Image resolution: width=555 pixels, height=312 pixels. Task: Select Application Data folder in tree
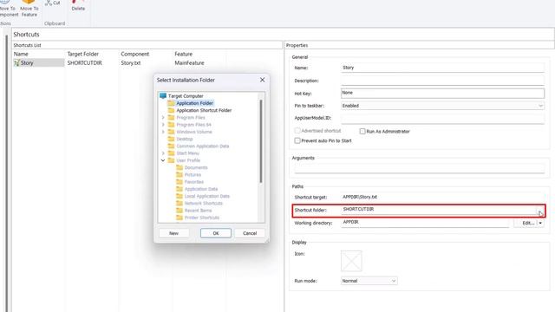click(x=200, y=189)
